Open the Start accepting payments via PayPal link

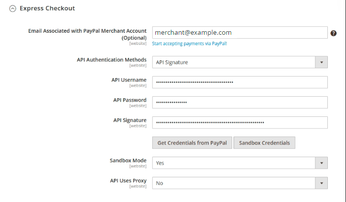190,44
